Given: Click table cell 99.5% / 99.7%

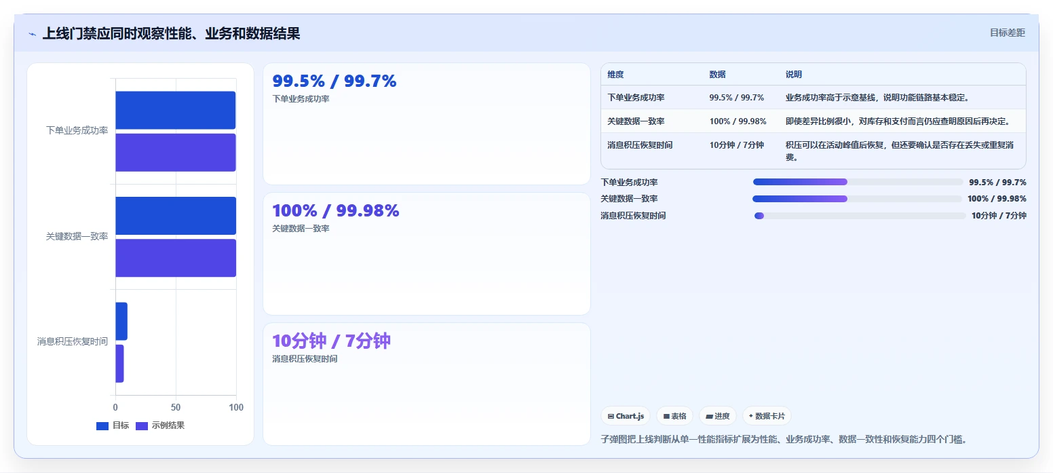Looking at the screenshot, I should [737, 98].
